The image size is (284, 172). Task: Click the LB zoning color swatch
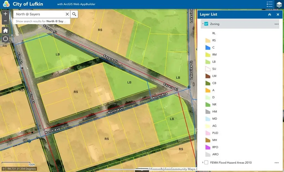click(208, 62)
